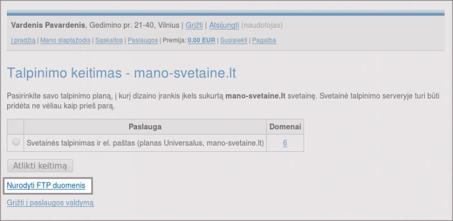Log out via Atsijungti link
Viewport: 453px width, 221px height.
[x=224, y=25]
